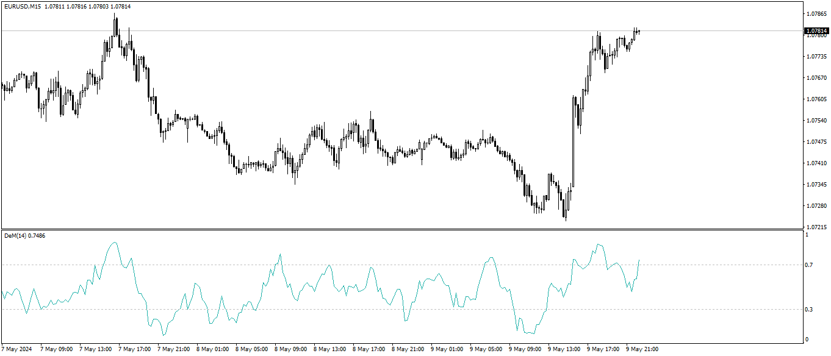Click the 1.07280 price axis label

[x=816, y=206]
